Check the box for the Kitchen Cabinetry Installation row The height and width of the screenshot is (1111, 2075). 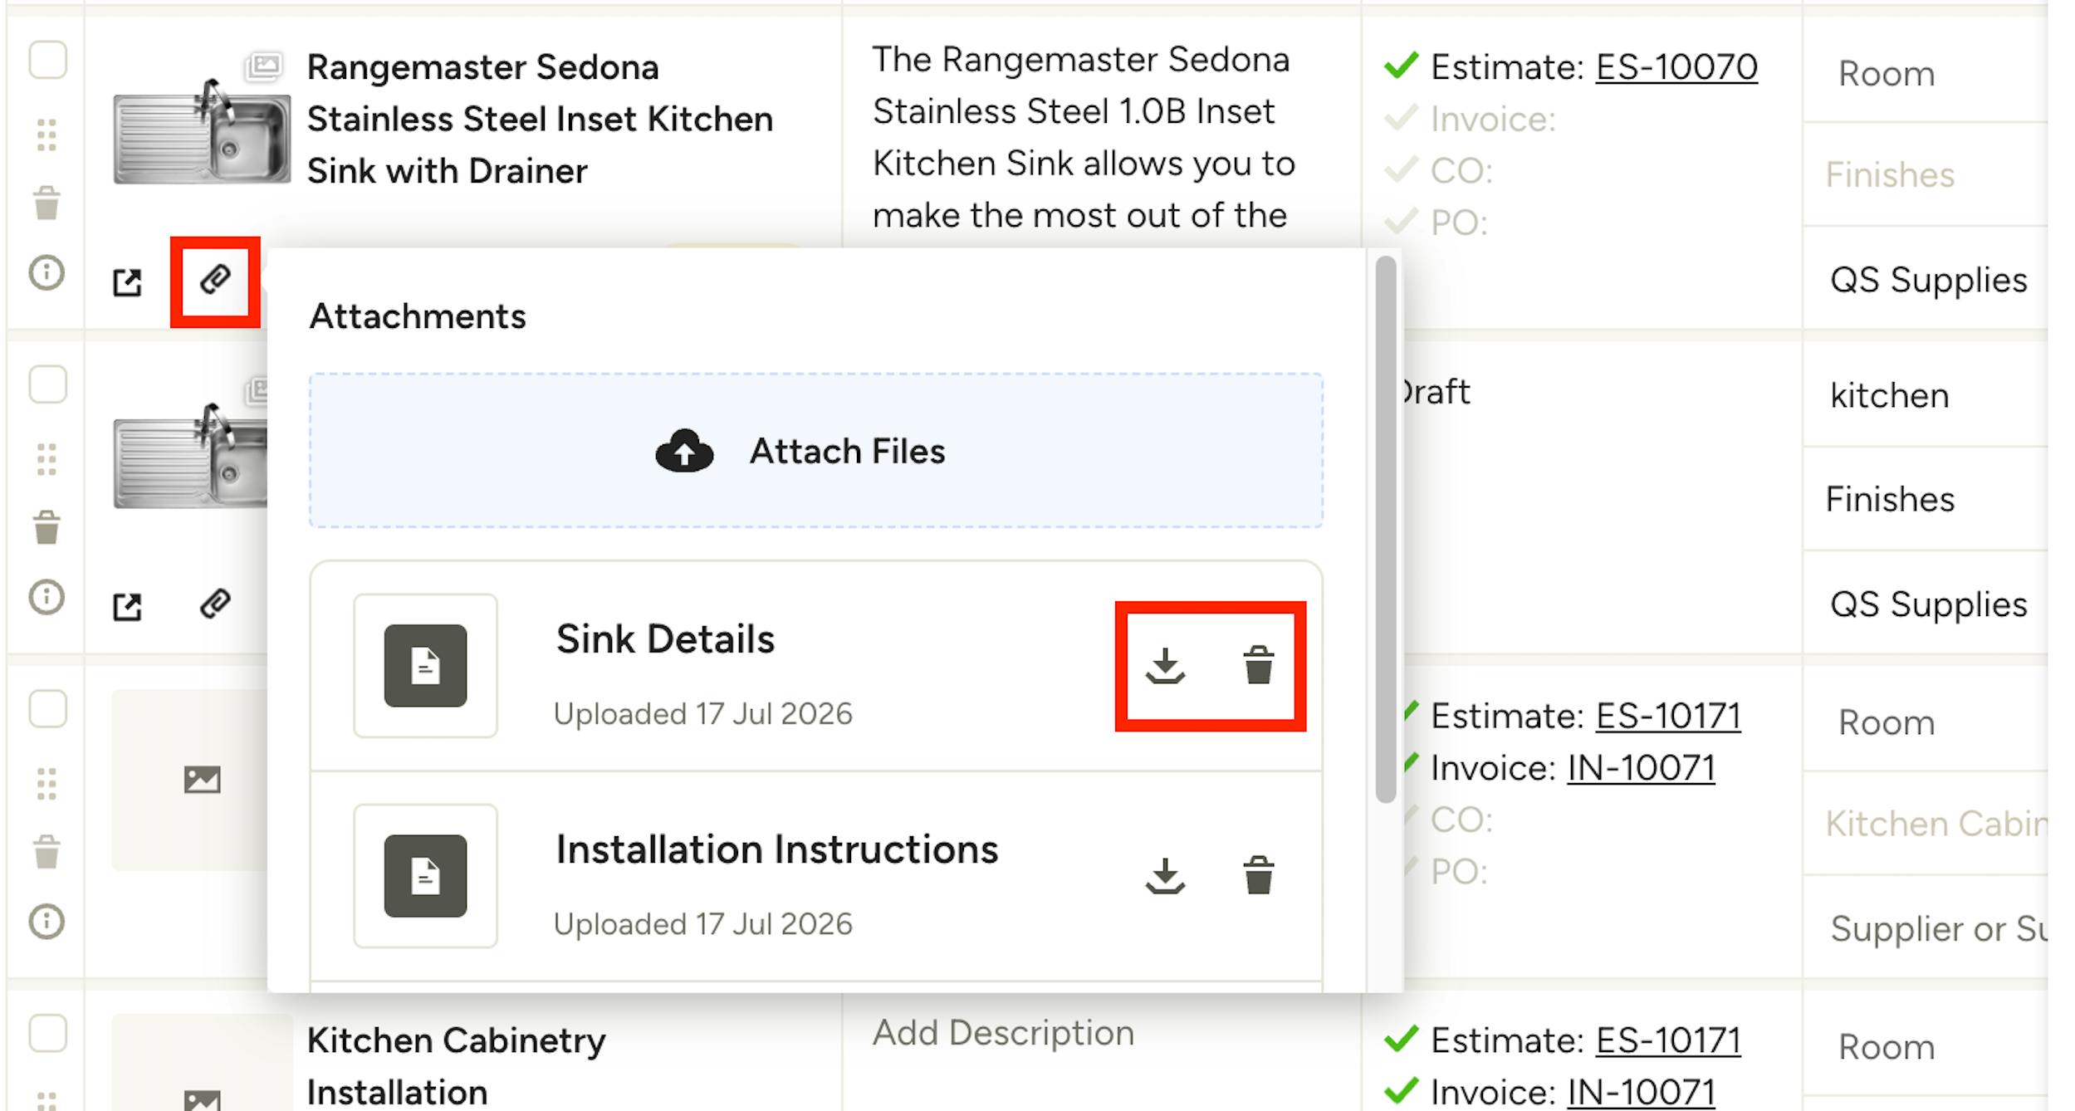tap(47, 1033)
